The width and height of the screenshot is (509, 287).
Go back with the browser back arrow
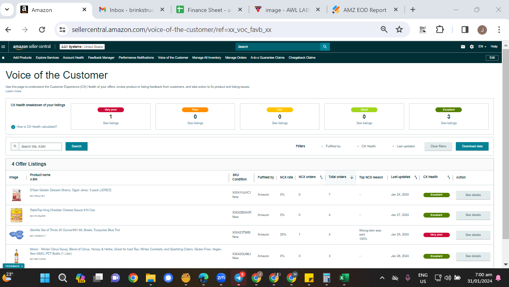coord(8,30)
